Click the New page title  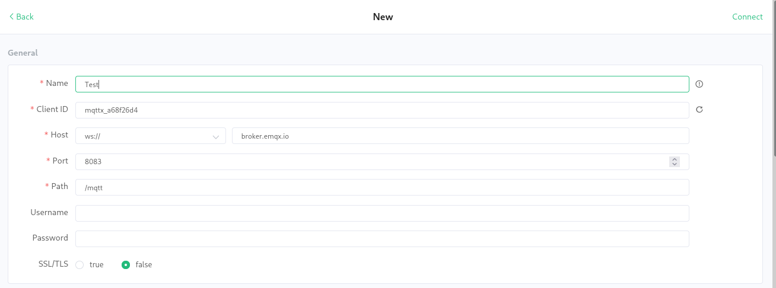[383, 17]
